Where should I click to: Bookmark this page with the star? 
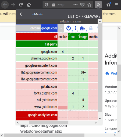point(89,5)
